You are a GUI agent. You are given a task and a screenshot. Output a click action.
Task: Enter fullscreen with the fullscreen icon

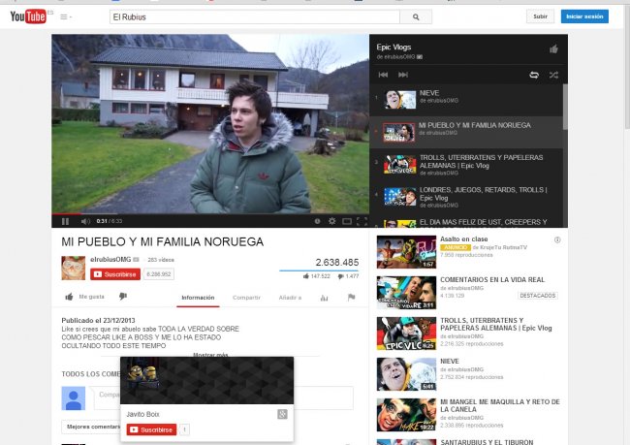[x=362, y=221]
